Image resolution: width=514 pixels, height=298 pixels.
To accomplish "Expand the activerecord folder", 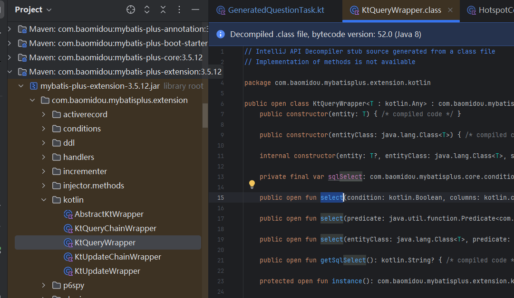I will 44,114.
